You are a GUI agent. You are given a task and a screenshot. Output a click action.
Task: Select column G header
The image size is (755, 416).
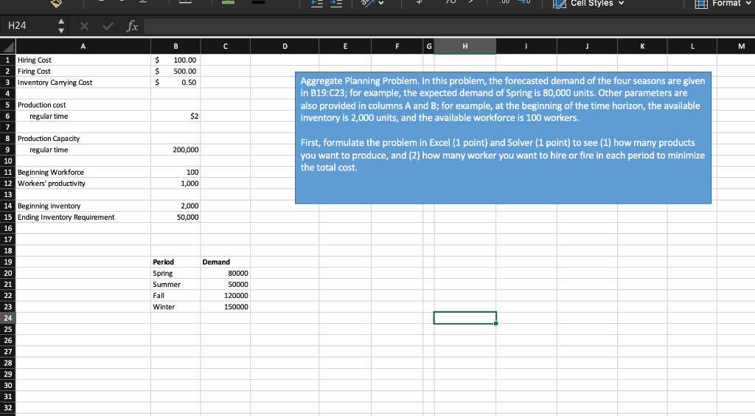pos(429,46)
